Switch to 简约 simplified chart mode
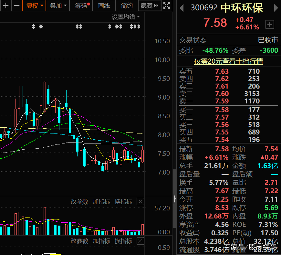The image size is (281, 255). click(127, 5)
